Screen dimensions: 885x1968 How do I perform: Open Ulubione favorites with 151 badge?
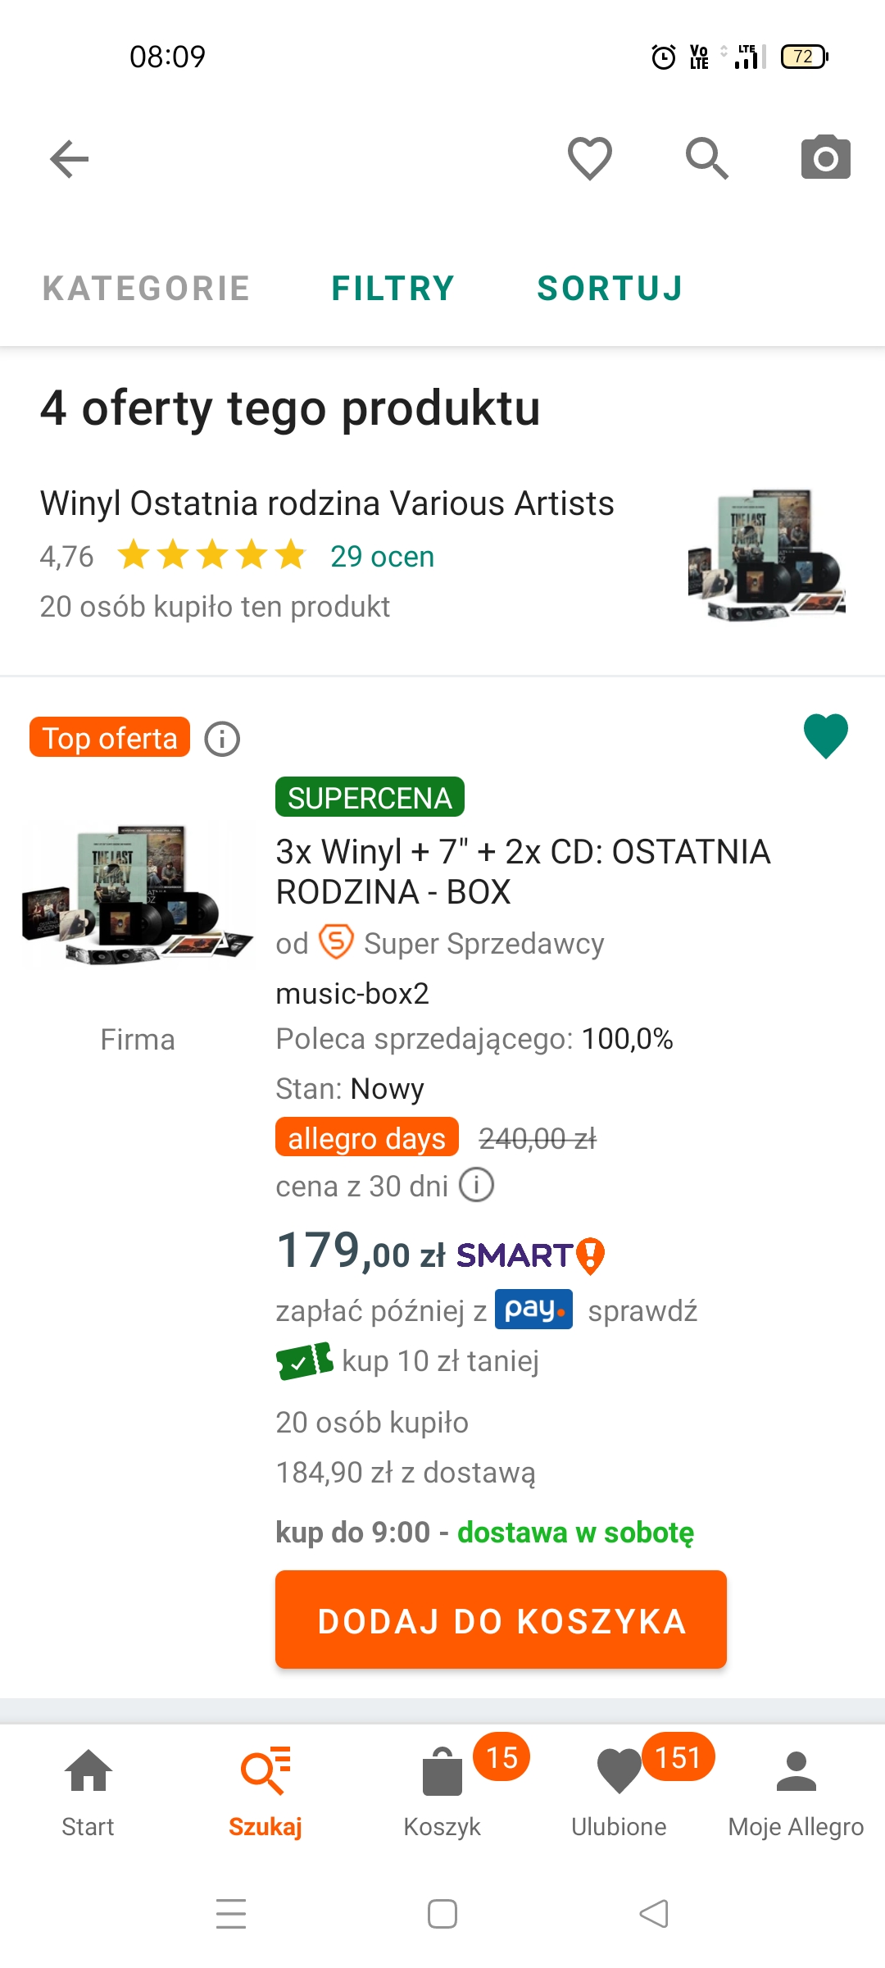[619, 1791]
